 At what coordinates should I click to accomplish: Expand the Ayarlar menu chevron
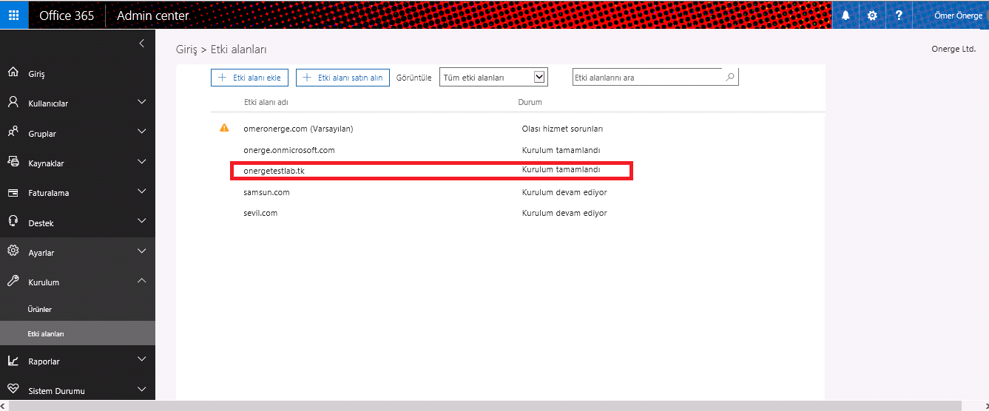pos(142,251)
